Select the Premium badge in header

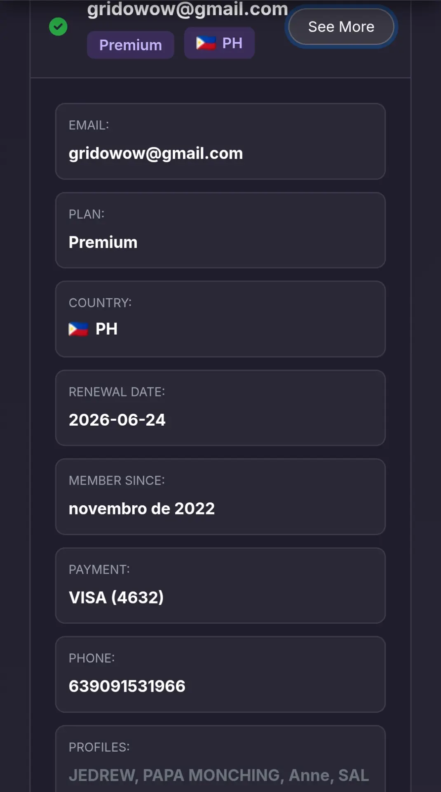(131, 45)
